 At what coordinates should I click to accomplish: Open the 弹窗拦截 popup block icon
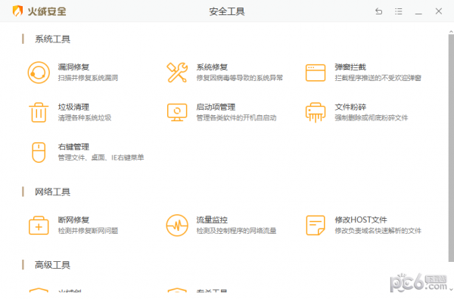click(x=316, y=73)
